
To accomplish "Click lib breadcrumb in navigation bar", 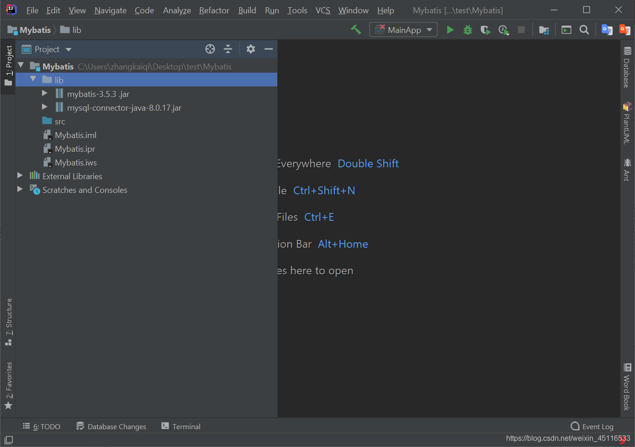I will point(71,30).
